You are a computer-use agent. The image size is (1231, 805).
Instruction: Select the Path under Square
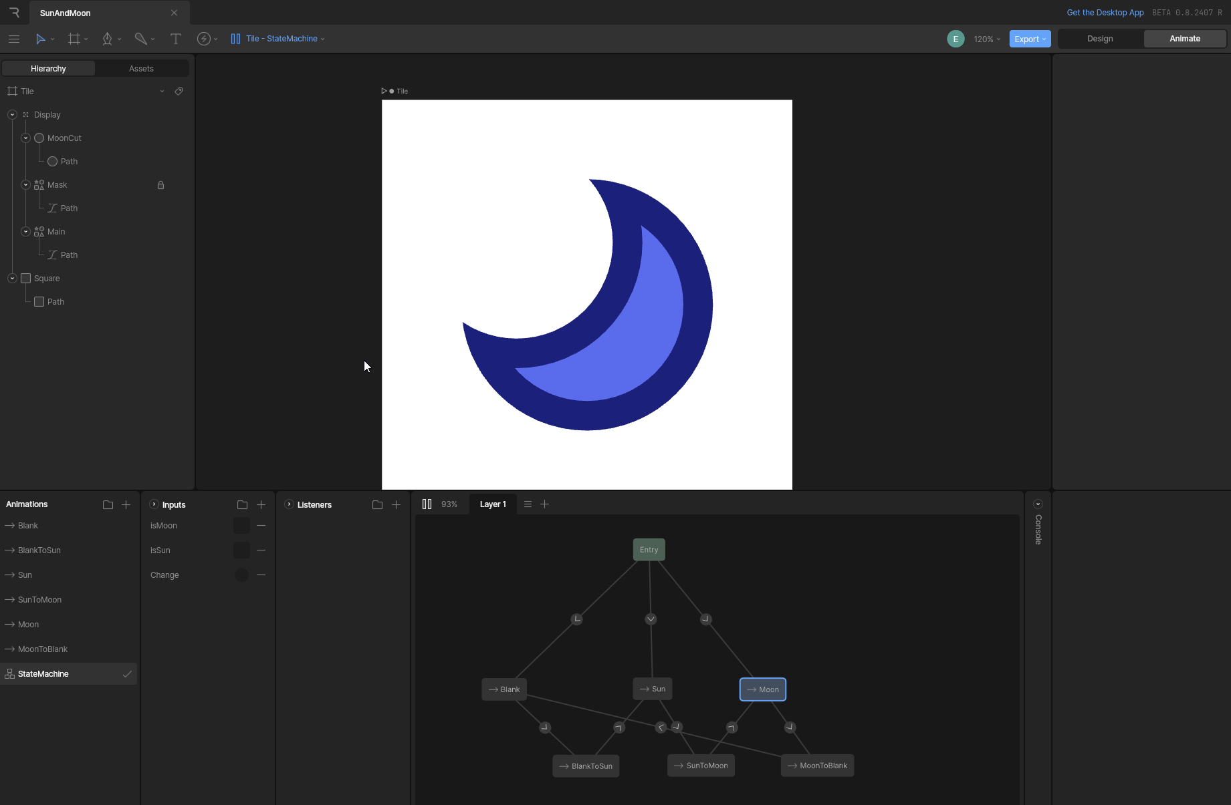click(55, 302)
